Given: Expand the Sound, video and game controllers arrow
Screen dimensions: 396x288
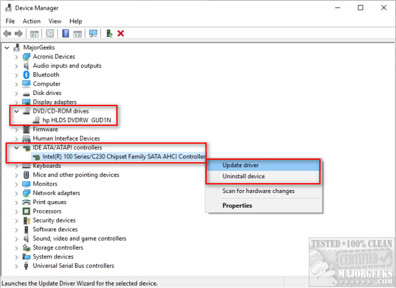Looking at the screenshot, I should pyautogui.click(x=17, y=239).
